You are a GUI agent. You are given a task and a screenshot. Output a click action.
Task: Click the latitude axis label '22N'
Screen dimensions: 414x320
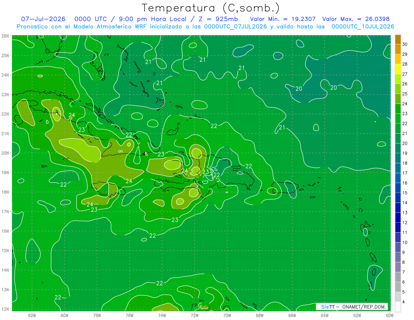pyautogui.click(x=5, y=114)
